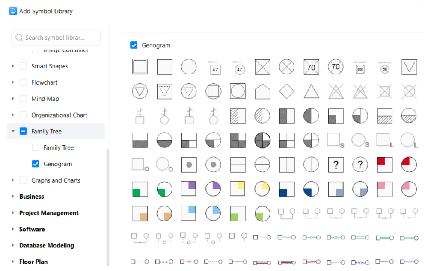428x271 pixels.
Task: Click the sidebar vertical scrollbar
Action: [x=107, y=207]
